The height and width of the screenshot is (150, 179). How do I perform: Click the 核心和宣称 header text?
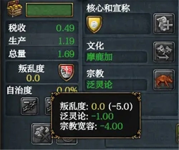tap(108, 8)
